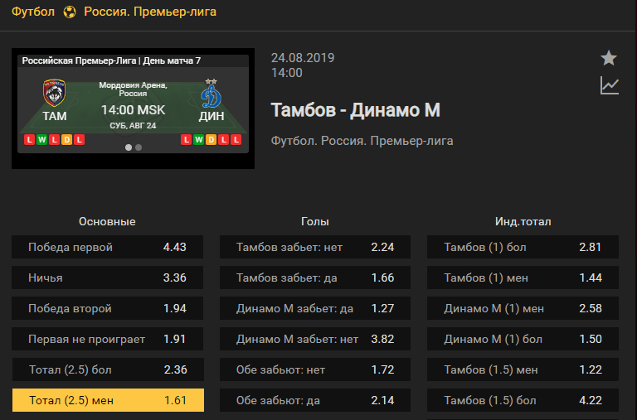The width and height of the screenshot is (637, 420).
Task: Switch to second widget slide dot
Action: tap(139, 147)
